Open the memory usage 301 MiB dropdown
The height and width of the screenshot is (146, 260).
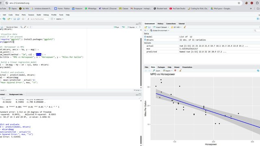[x=176, y=27]
